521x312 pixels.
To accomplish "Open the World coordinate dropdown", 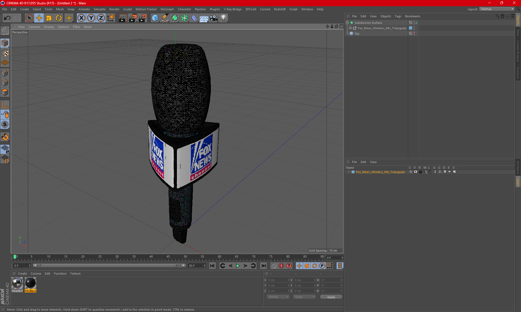I will [x=278, y=297].
